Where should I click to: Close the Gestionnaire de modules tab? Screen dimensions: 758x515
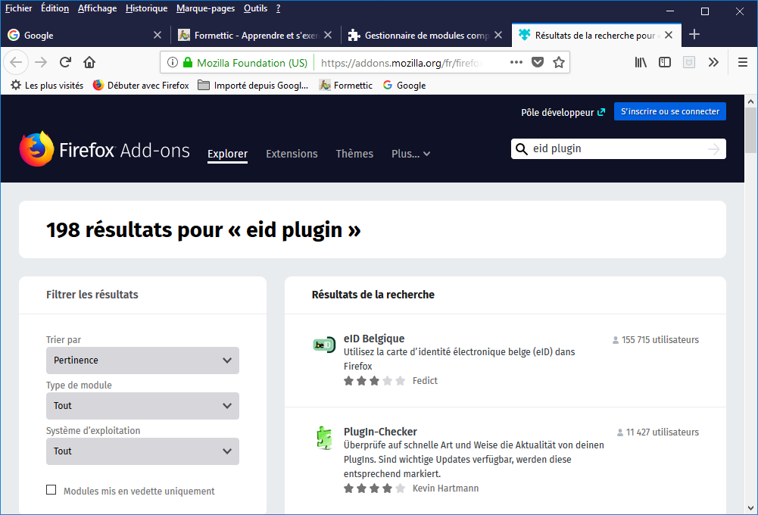(x=498, y=35)
